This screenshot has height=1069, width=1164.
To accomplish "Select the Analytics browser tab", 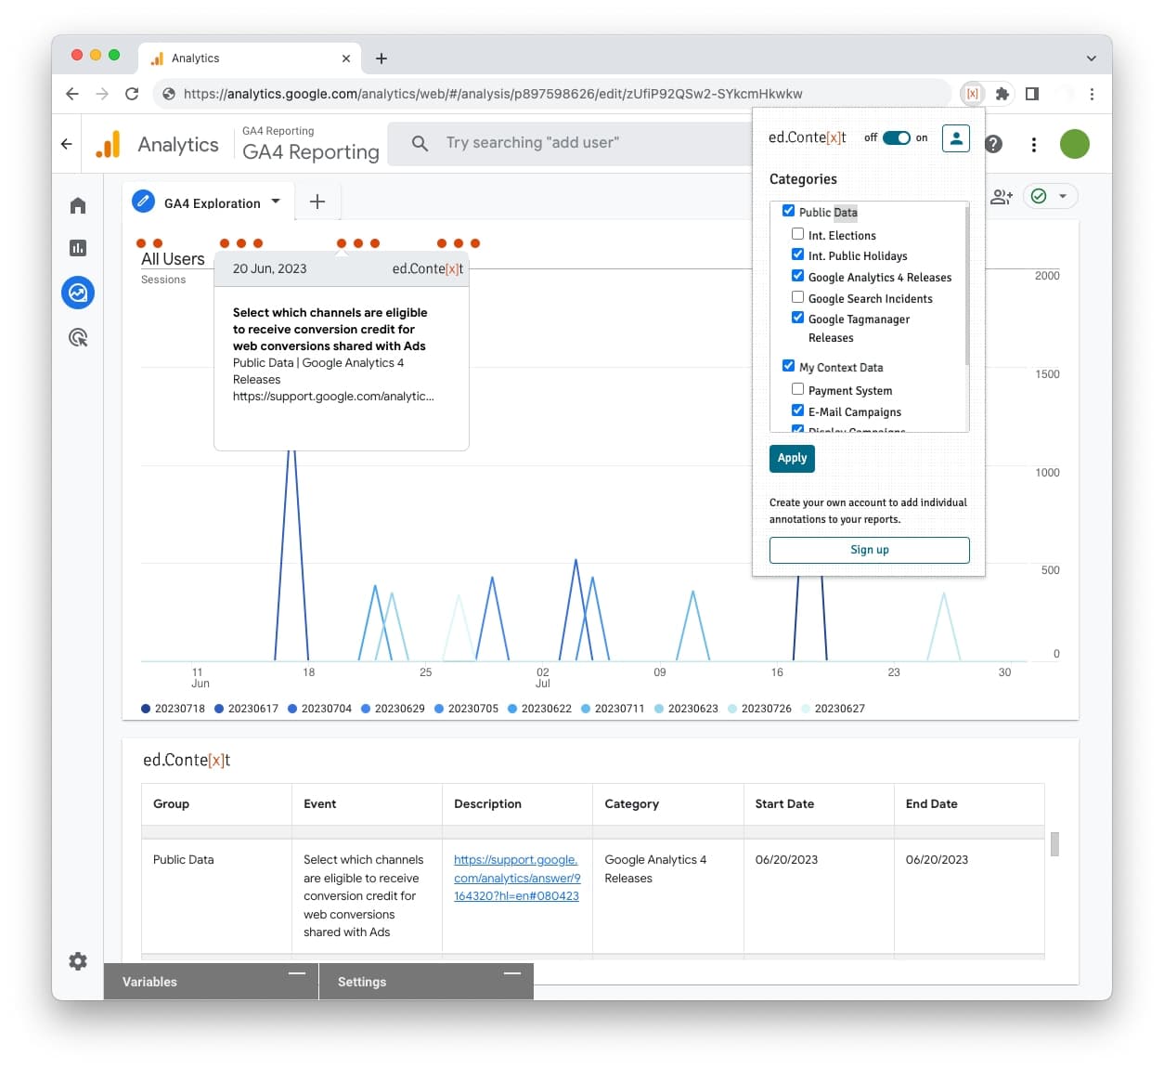I will tap(251, 59).
